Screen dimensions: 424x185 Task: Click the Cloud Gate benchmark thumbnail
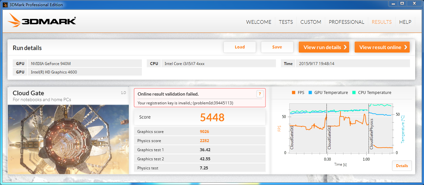[x=68, y=139]
